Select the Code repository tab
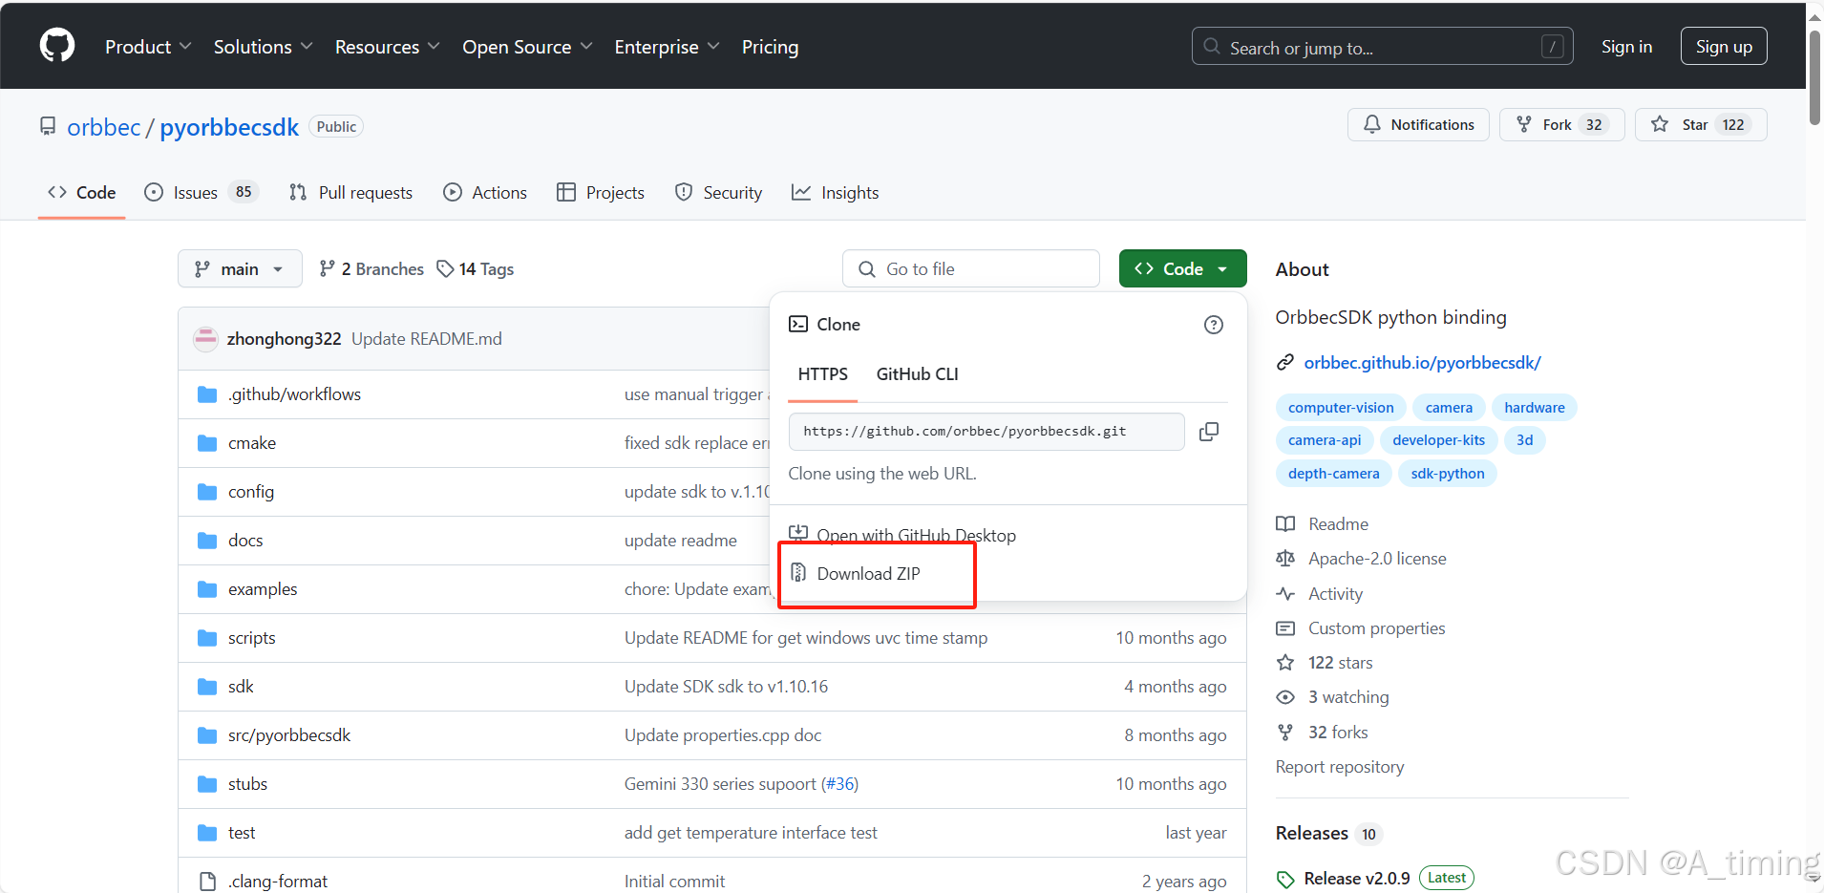 tap(82, 193)
